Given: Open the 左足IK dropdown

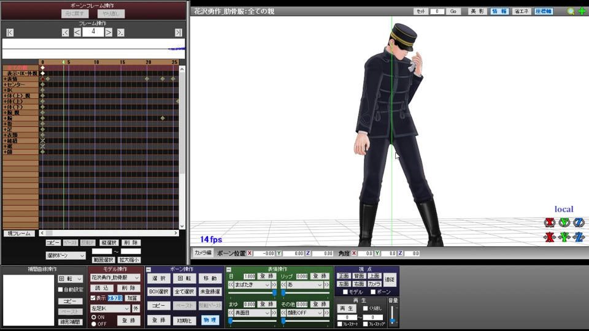Looking at the screenshot, I should 110,308.
